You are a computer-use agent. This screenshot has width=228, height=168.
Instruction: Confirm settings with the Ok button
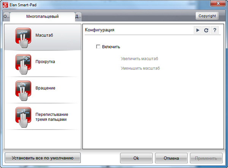[x=136, y=158]
